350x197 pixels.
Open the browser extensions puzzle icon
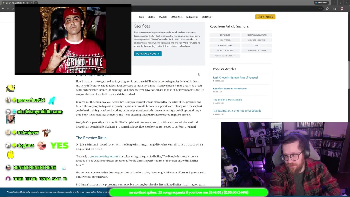click(x=327, y=8)
